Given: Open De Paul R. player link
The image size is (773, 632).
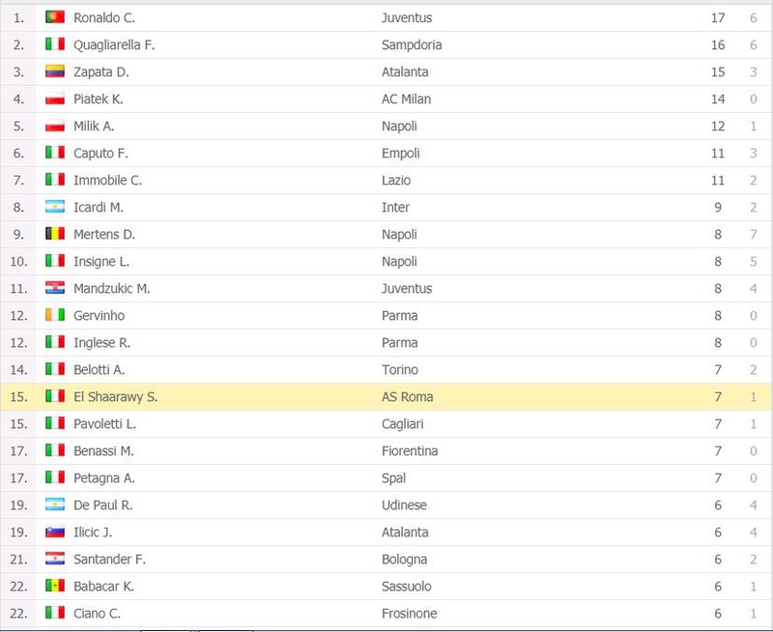Looking at the screenshot, I should (103, 505).
